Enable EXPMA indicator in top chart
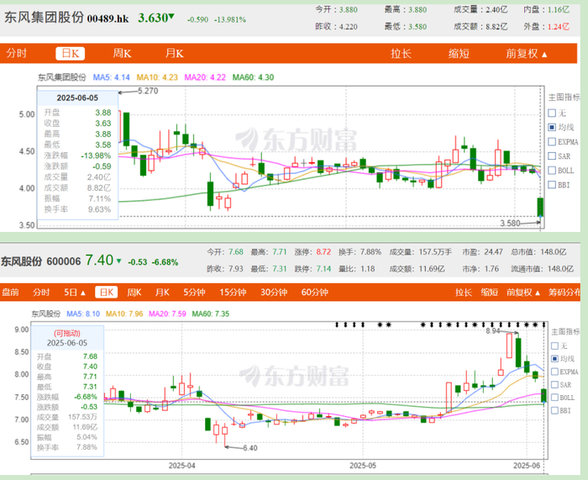Viewport: 588px width, 480px height. tap(552, 142)
